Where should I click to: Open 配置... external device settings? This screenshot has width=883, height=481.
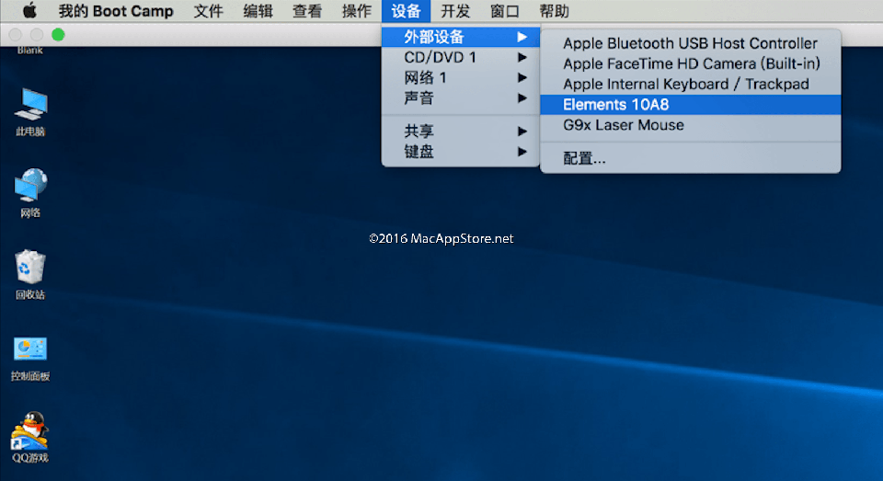tap(691, 158)
